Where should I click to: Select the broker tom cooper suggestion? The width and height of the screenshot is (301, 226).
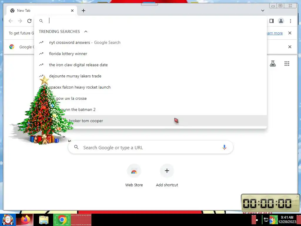coord(150,120)
